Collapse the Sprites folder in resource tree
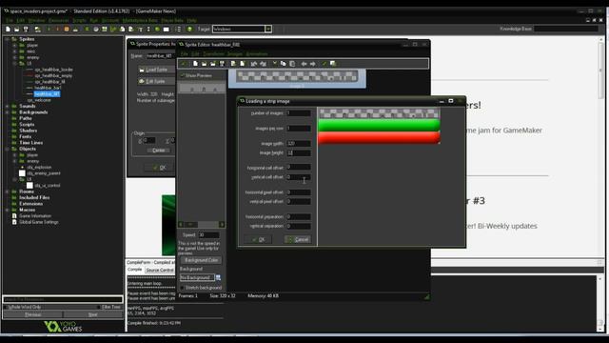The width and height of the screenshot is (609, 343). pyautogui.click(x=7, y=39)
